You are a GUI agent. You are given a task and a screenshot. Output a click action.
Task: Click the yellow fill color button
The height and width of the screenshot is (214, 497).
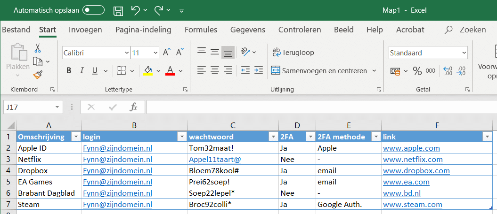(x=148, y=71)
